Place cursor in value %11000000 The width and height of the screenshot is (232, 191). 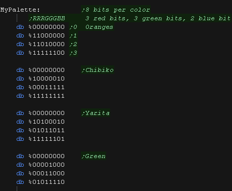click(x=47, y=35)
